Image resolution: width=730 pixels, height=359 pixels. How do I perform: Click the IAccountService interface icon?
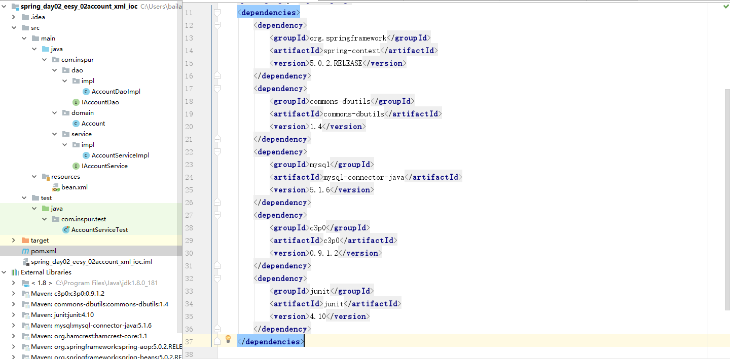click(x=76, y=166)
